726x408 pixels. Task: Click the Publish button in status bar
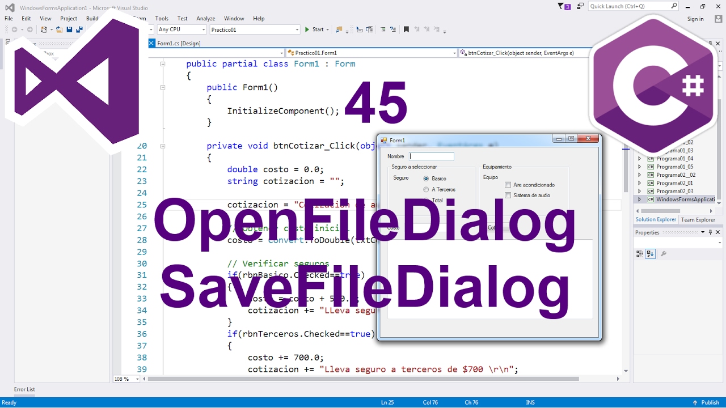(x=706, y=402)
